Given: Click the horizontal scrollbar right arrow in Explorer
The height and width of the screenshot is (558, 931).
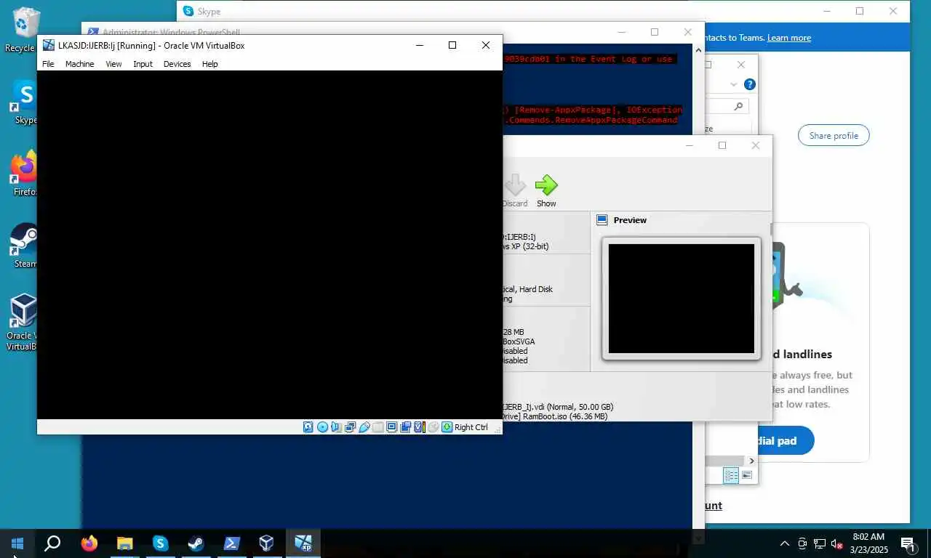Looking at the screenshot, I should pyautogui.click(x=751, y=461).
